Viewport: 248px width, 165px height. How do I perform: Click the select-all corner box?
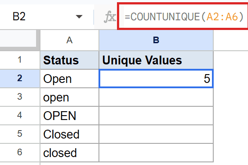(x=18, y=38)
